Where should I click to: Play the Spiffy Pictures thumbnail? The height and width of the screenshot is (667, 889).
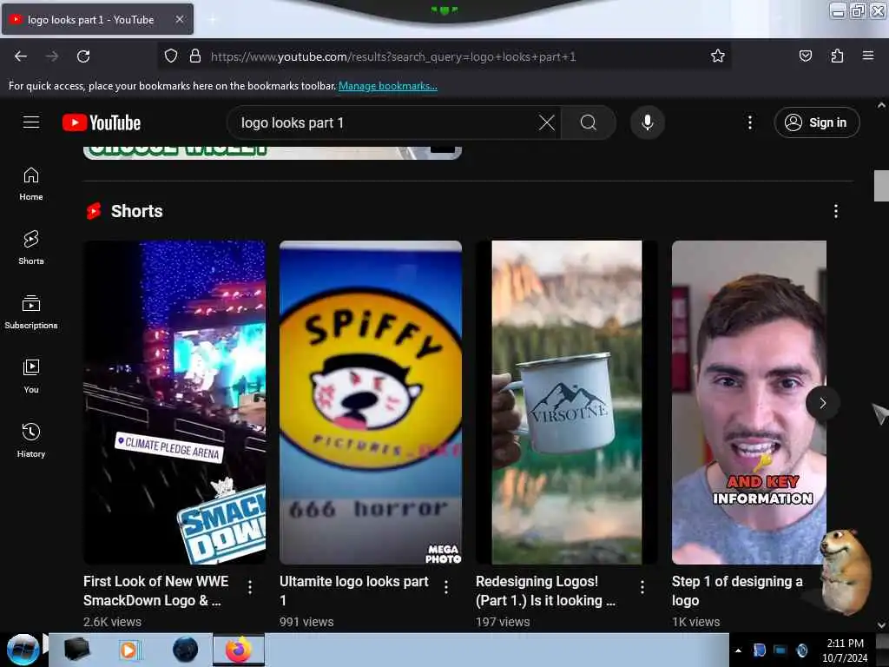(371, 403)
